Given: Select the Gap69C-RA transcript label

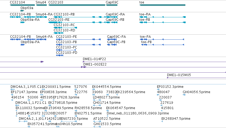Looking at the screenshot, I should point(115,14).
